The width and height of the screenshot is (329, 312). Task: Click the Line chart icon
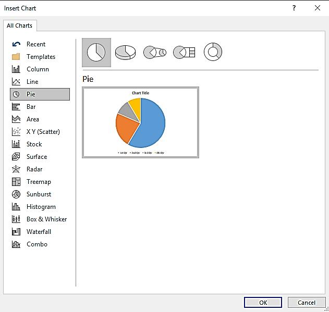[x=16, y=82]
